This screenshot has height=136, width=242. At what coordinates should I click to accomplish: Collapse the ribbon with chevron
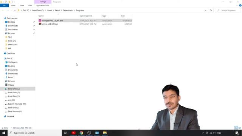pyautogui.click(x=237, y=5)
